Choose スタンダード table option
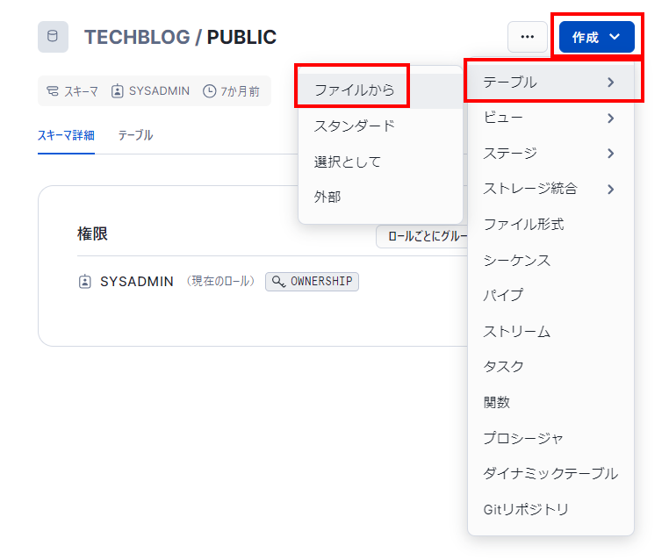The height and width of the screenshot is (560, 669). [355, 126]
